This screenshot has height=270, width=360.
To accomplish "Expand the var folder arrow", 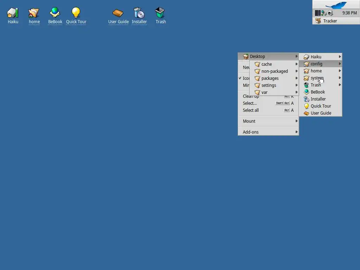I will [x=296, y=92].
